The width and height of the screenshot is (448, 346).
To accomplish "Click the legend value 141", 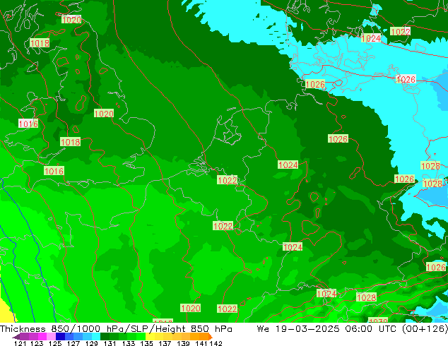I will [x=201, y=343].
